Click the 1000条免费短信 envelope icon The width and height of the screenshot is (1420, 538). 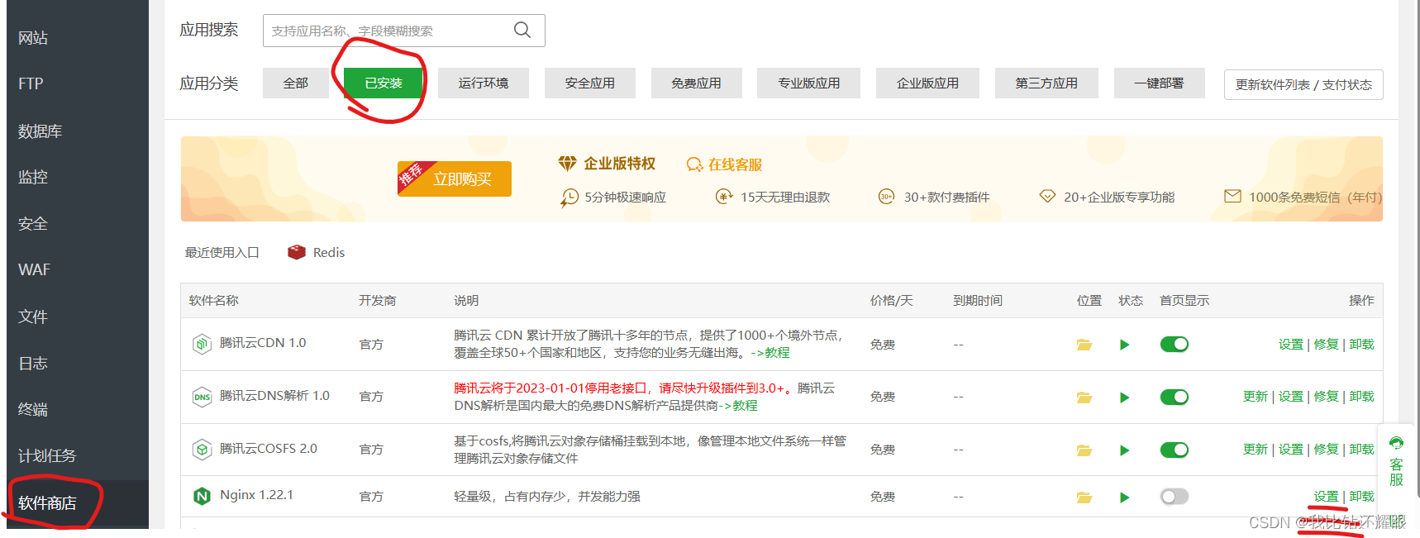pos(1232,196)
